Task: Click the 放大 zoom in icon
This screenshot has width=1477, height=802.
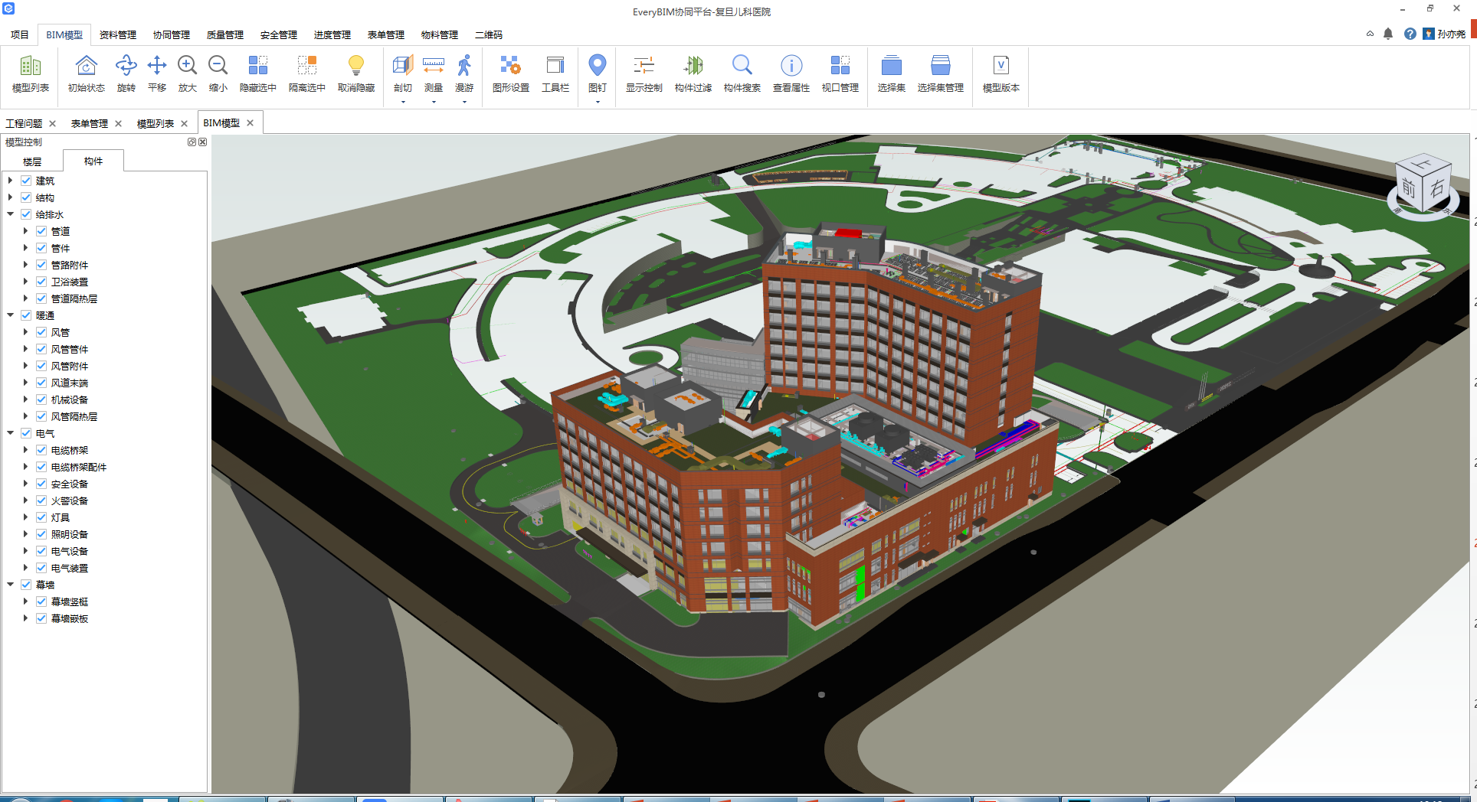Action: 188,73
